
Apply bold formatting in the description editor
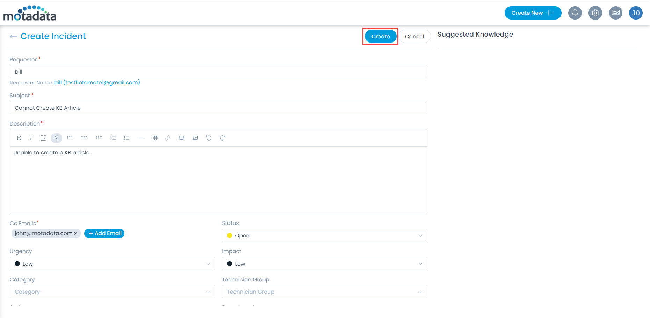pos(19,138)
